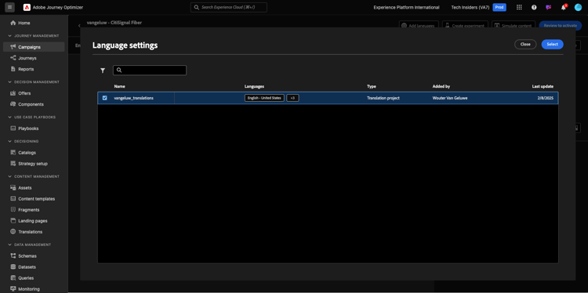
Task: Collapse the Use Case Playbooks section
Action: [9, 118]
